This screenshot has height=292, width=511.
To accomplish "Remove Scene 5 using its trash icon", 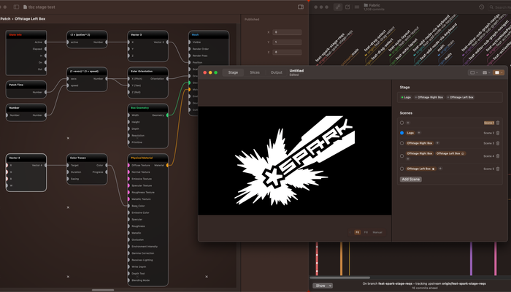I will (x=498, y=169).
